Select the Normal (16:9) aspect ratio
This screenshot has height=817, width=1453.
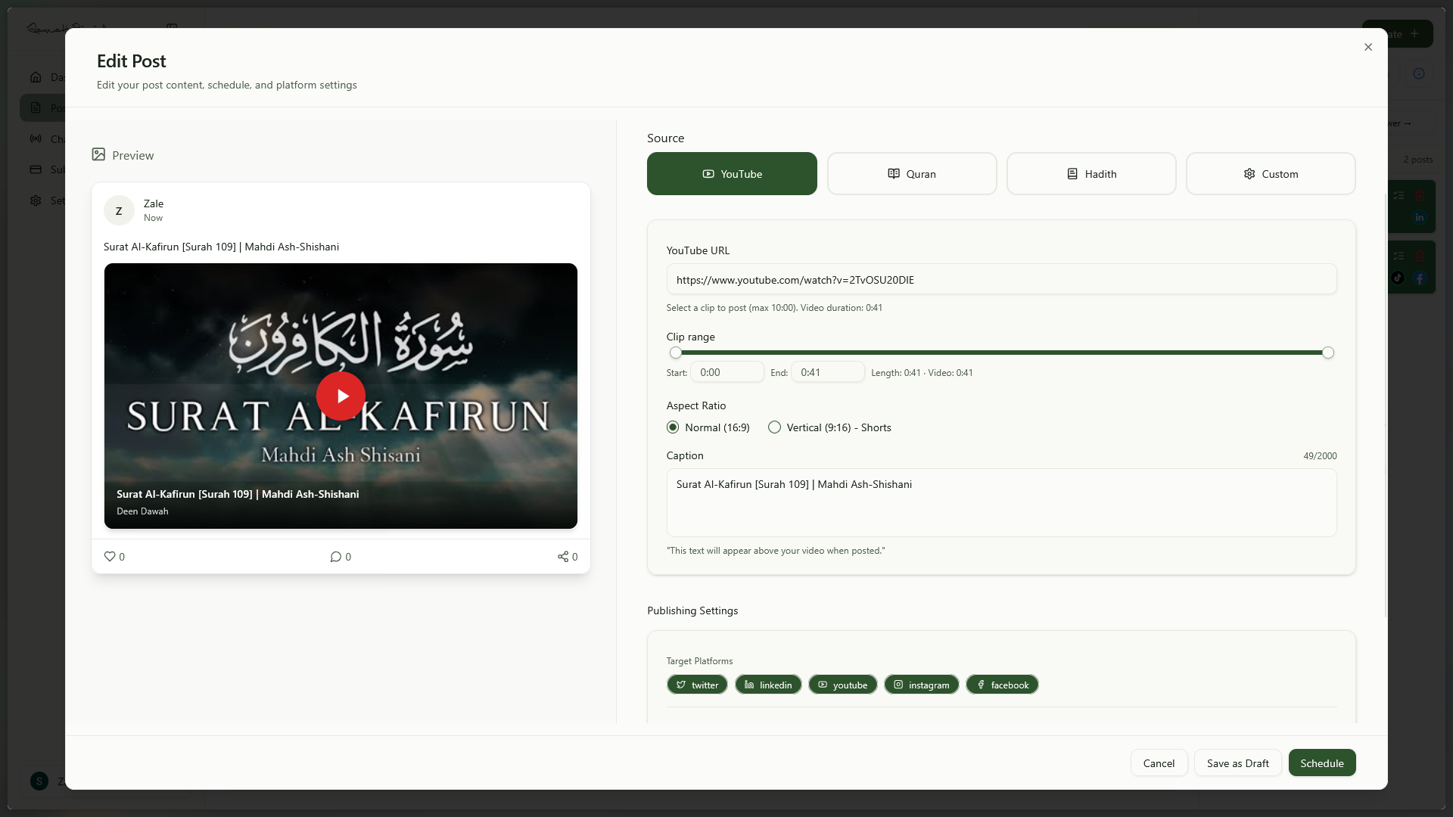tap(673, 427)
